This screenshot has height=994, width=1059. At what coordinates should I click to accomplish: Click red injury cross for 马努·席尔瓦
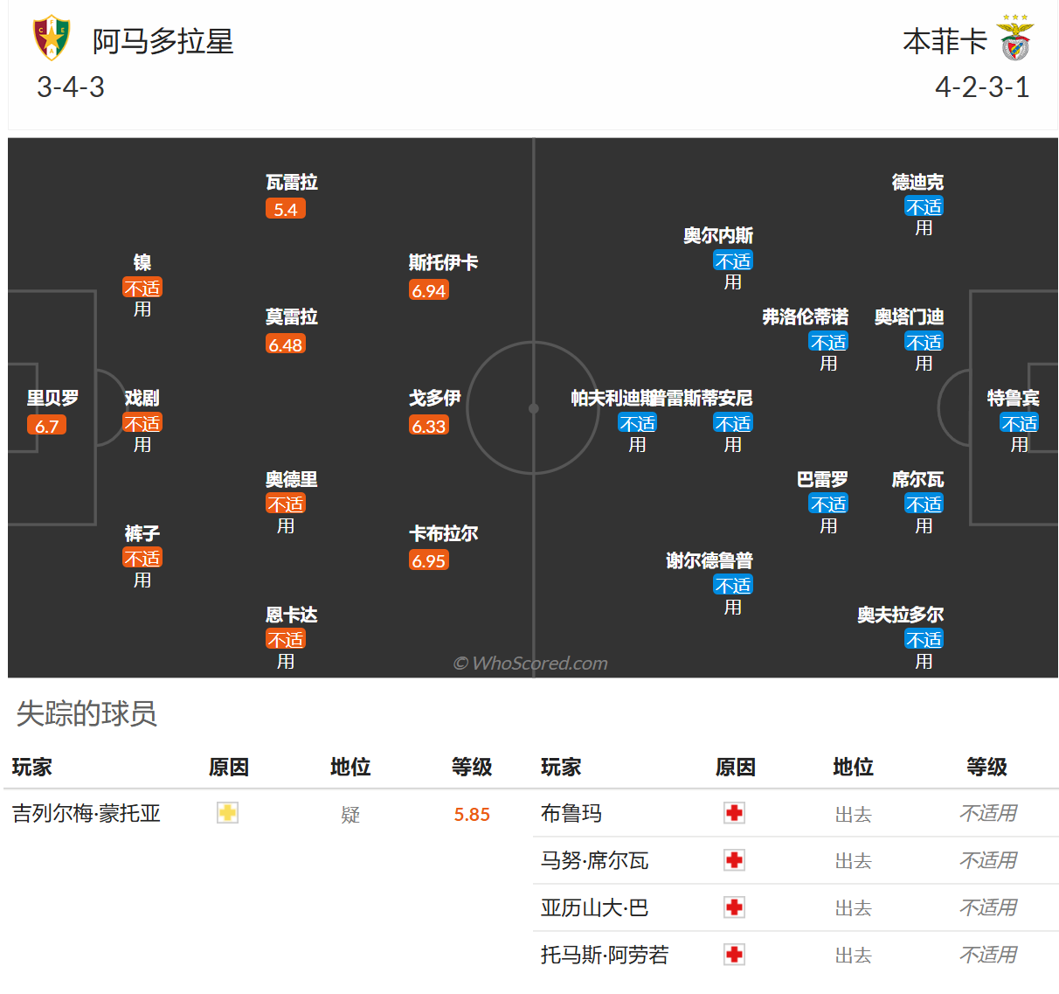tap(734, 861)
